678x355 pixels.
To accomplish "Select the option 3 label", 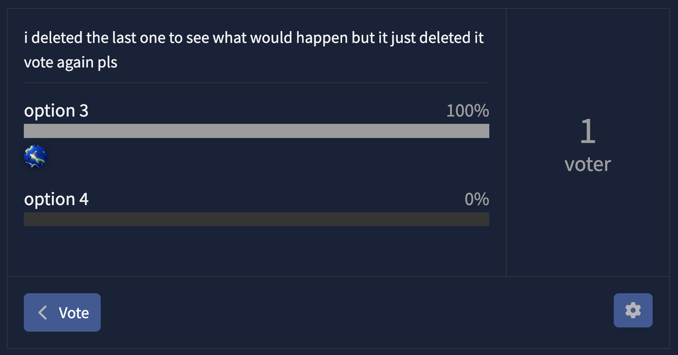I will point(56,111).
